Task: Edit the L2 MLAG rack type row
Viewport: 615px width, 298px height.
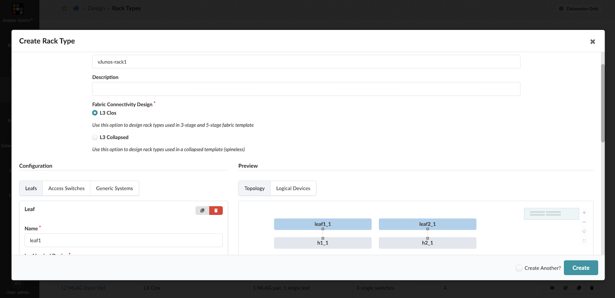Action: point(565,288)
